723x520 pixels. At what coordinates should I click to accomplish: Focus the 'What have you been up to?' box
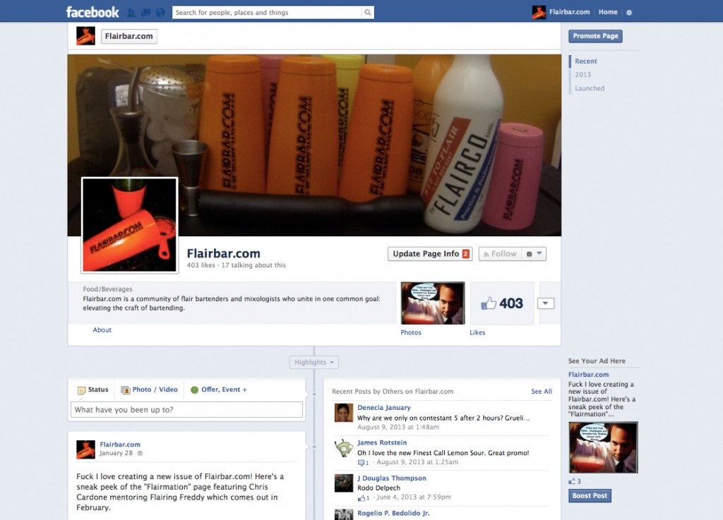coord(186,410)
